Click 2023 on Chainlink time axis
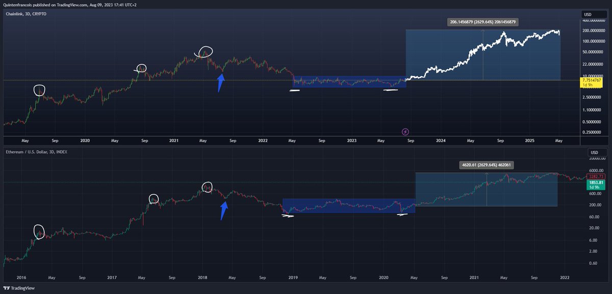The image size is (612, 294). (351, 140)
